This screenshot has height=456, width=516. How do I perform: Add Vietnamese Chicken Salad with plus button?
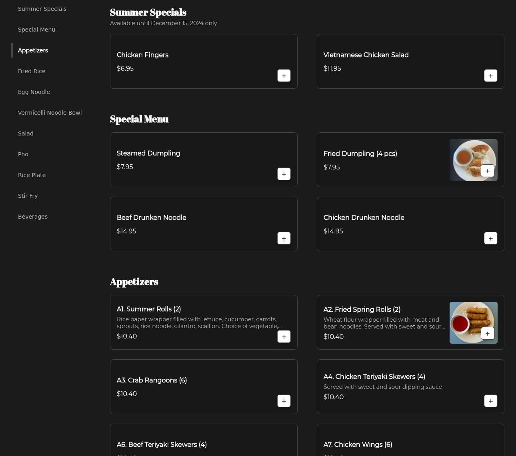click(x=490, y=76)
